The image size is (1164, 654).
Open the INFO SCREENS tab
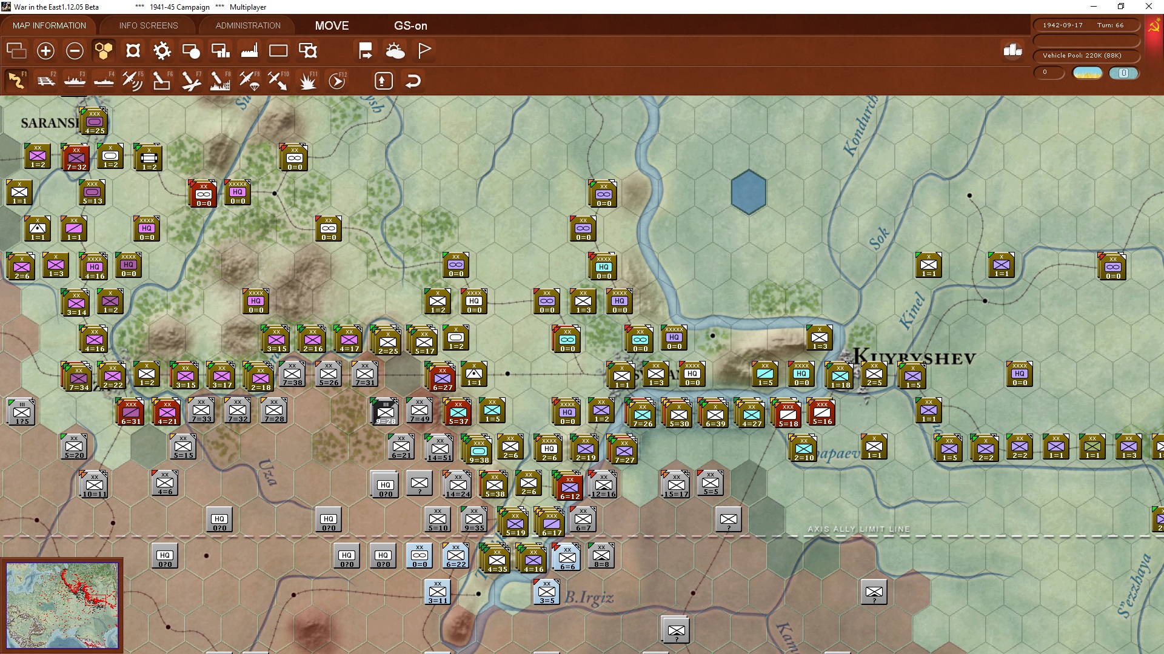coord(149,25)
